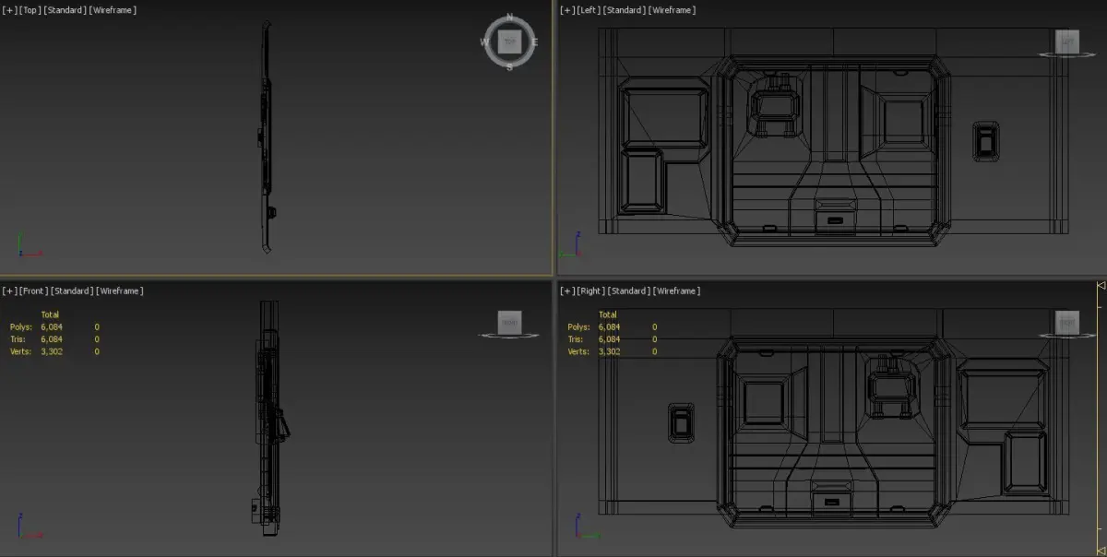
Task: Open the [Front] point-of-view viewport menu
Action: point(33,290)
